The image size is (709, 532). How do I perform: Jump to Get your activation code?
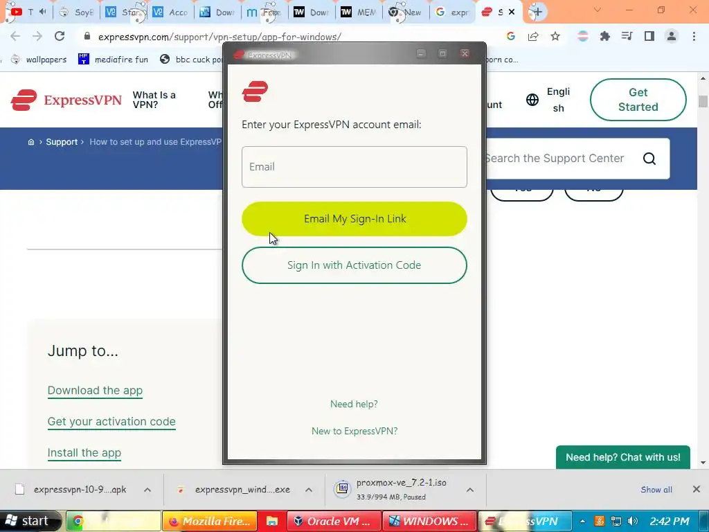click(111, 422)
